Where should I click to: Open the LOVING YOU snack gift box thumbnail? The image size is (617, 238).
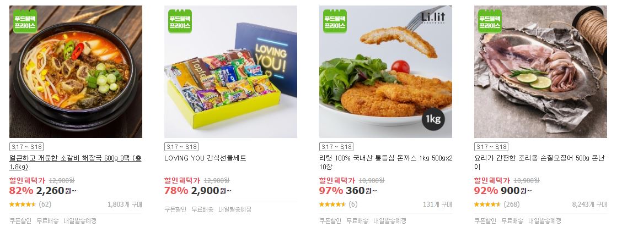(x=230, y=72)
